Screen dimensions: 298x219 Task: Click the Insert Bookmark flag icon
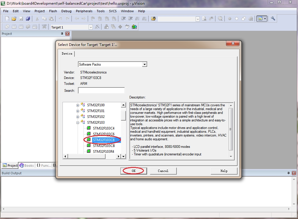[x=93, y=19]
